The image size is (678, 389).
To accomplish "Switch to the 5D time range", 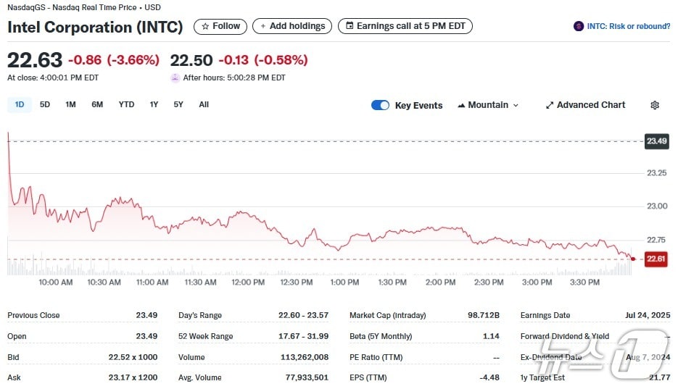I will tap(45, 104).
